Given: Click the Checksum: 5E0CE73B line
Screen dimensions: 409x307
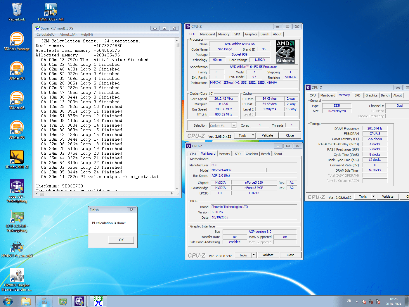Looking at the screenshot, I should pyautogui.click(x=59, y=186).
